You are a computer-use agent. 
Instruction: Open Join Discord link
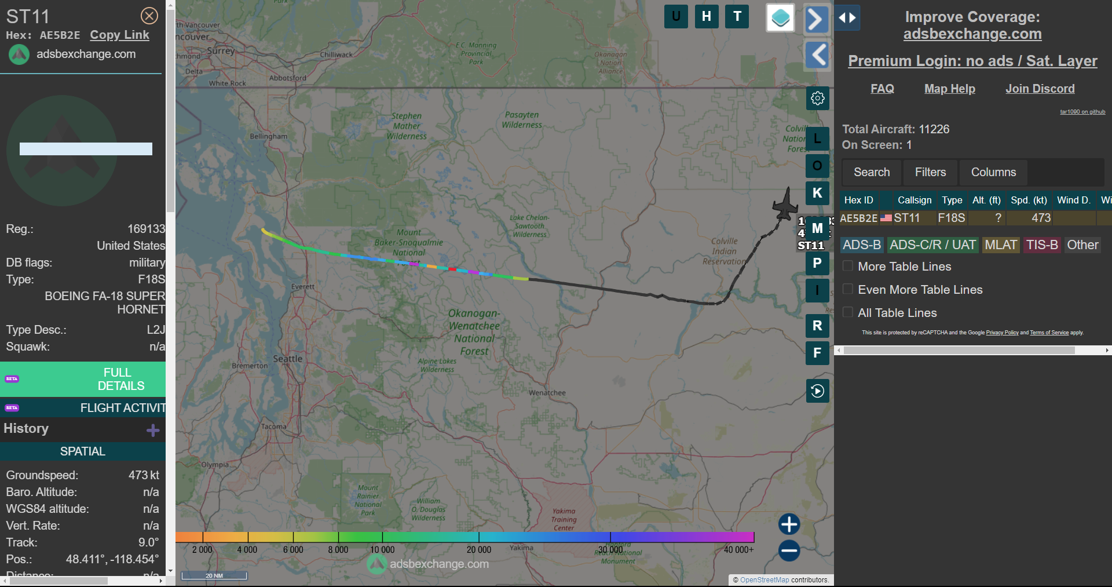(1040, 89)
